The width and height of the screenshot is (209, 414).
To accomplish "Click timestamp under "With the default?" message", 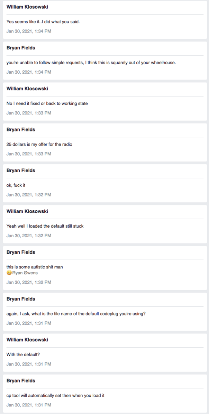I will click(29, 364).
